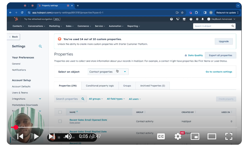Follow Go to contacts settings link
This screenshot has height=149, width=243.
tap(219, 72)
